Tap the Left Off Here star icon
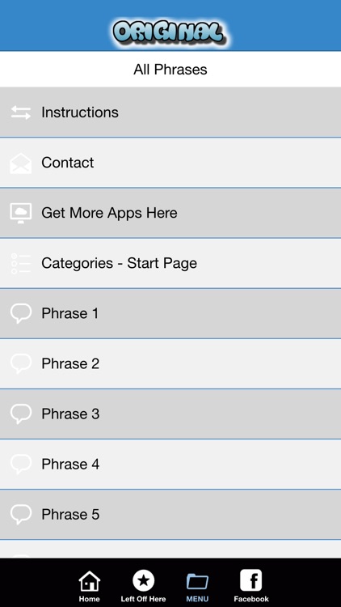 [x=144, y=580]
